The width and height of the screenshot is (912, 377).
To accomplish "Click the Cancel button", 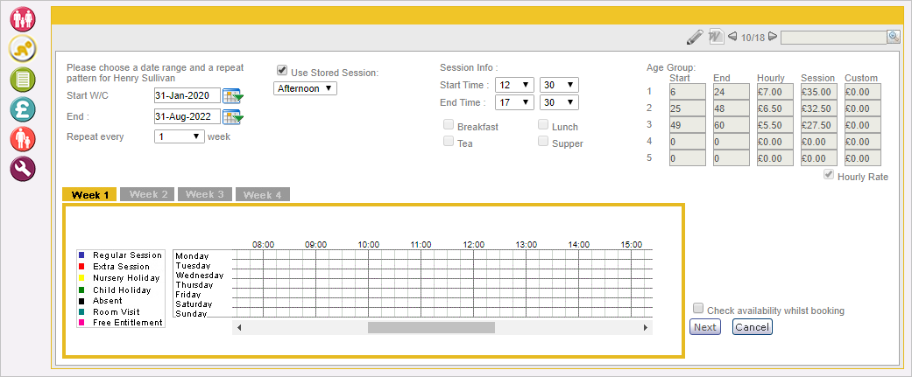I will point(752,327).
